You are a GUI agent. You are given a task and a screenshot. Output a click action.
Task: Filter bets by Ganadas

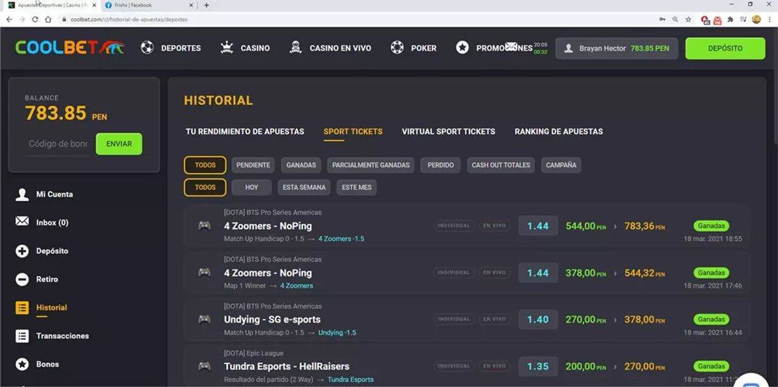tap(301, 165)
